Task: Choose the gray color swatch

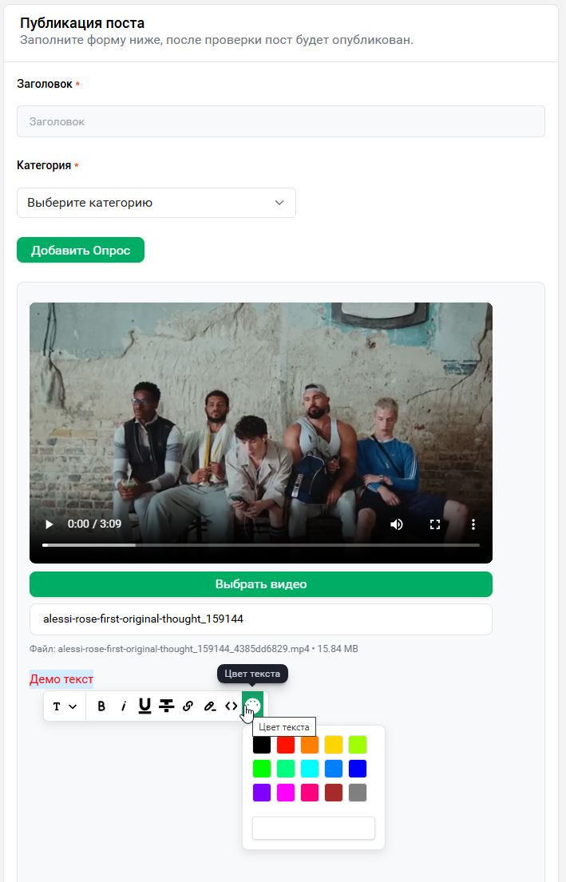Action: click(358, 793)
